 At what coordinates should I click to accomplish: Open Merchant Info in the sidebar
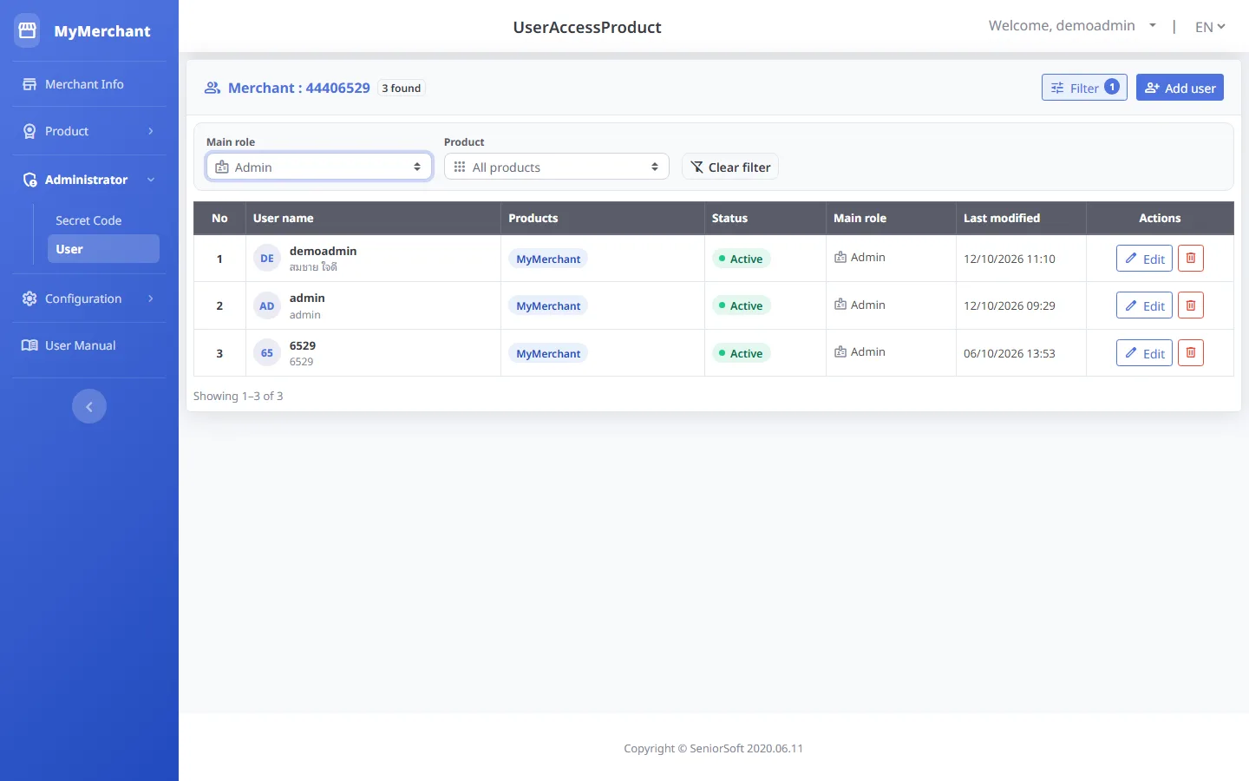point(89,84)
